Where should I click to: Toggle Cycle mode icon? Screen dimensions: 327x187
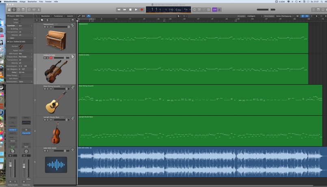[x=194, y=10]
